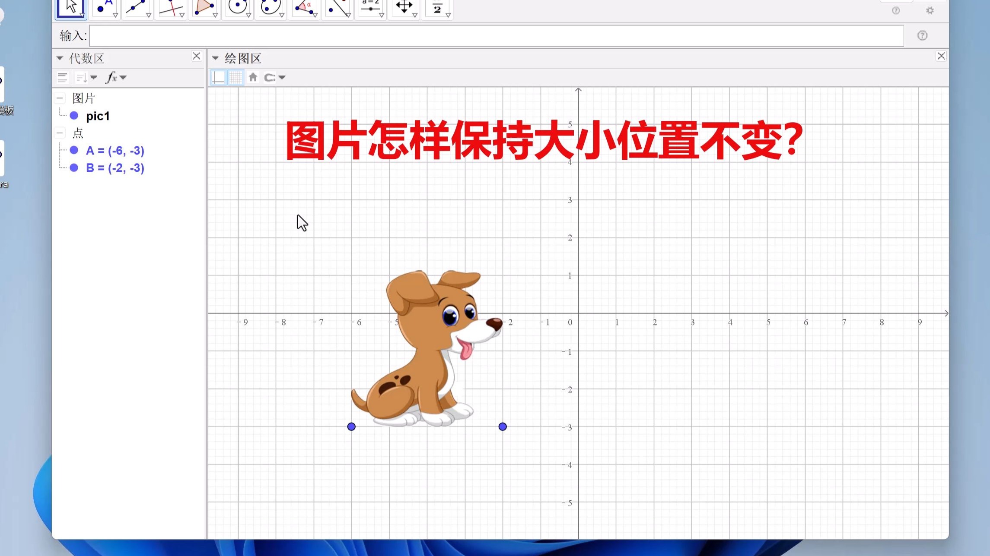Click the home icon to restore standard view
Screen dimensions: 990x556
[x=253, y=78]
